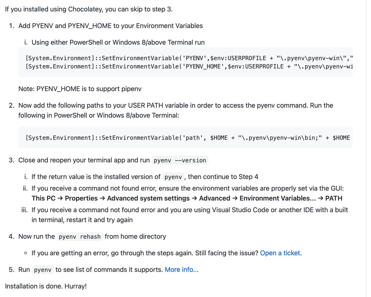
Task: Follow the "More info..." link
Action: coord(181,269)
